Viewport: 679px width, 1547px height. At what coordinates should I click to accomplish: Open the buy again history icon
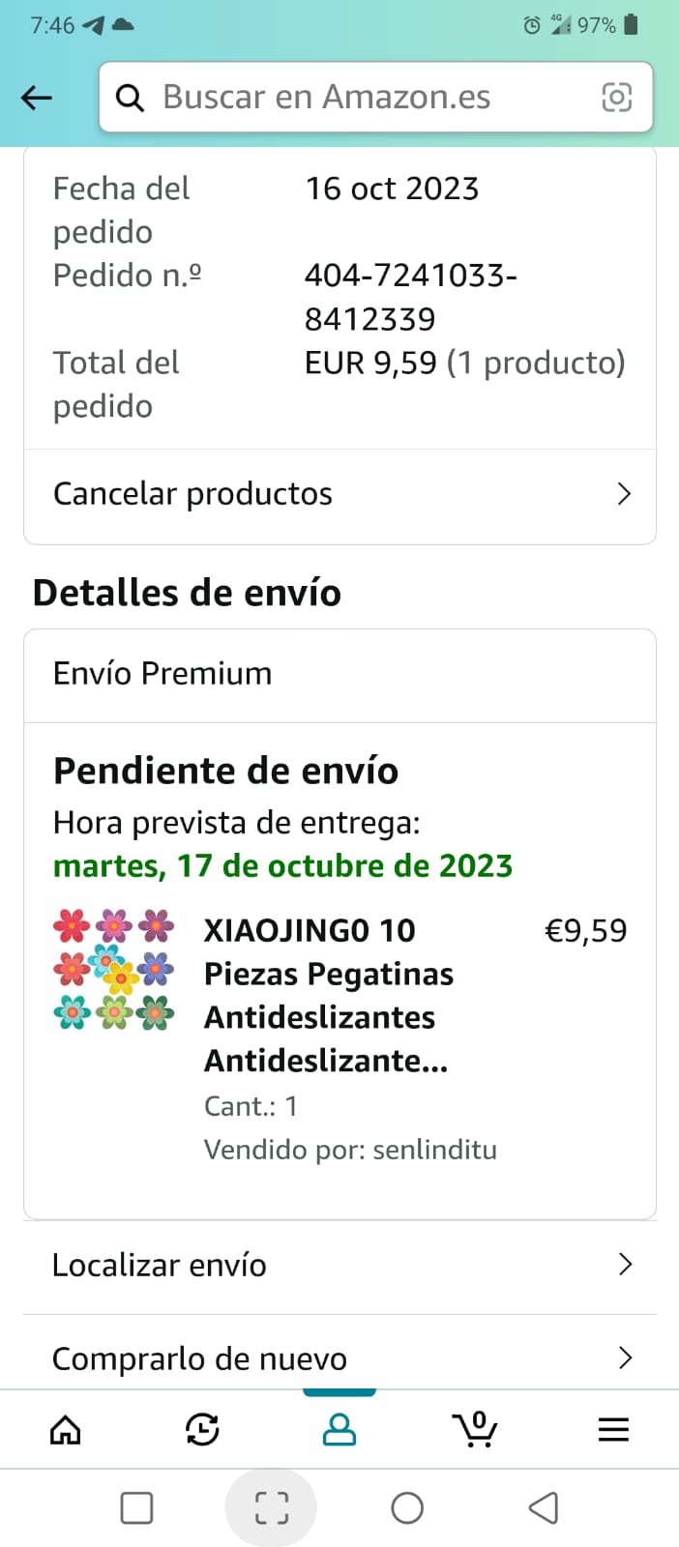[202, 1428]
